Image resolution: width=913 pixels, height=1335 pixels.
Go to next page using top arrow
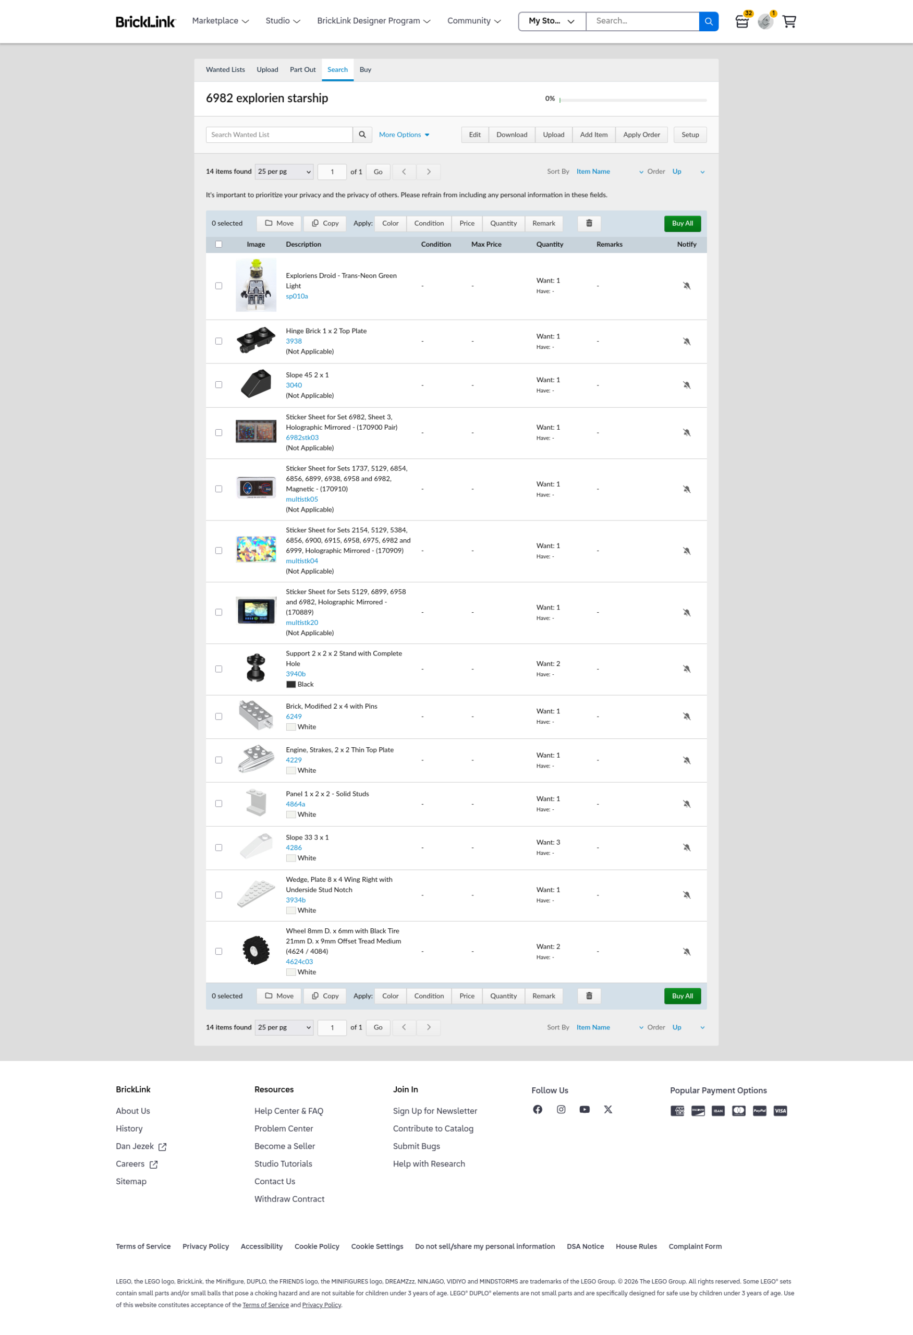coord(429,172)
